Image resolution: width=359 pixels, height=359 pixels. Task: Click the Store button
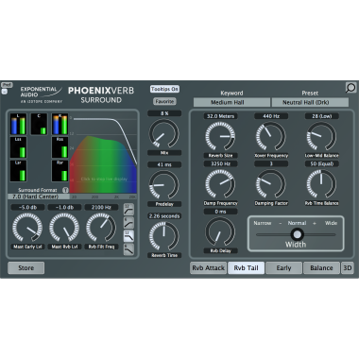point(26,268)
